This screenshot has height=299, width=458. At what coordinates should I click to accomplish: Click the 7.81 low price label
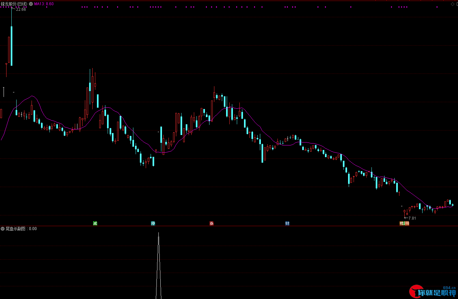click(x=412, y=218)
